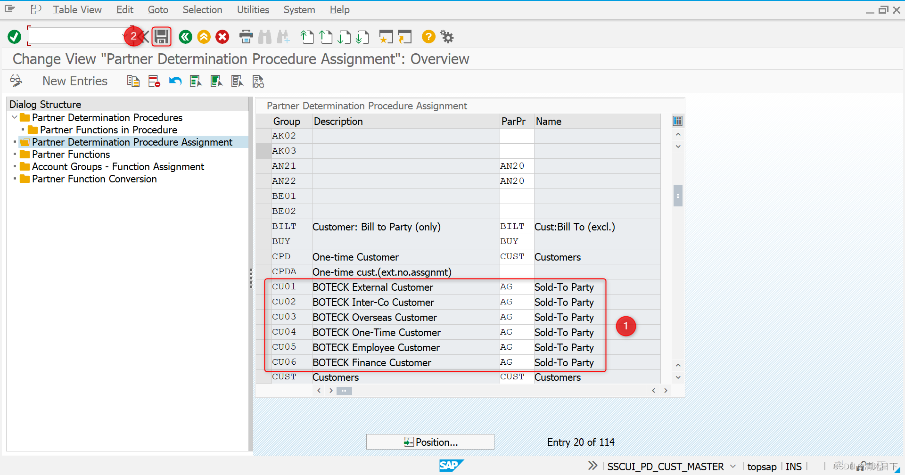This screenshot has width=905, height=475.
Task: Open Help via the question mark icon
Action: [x=428, y=37]
